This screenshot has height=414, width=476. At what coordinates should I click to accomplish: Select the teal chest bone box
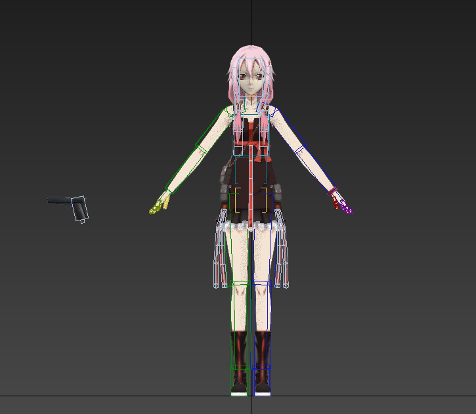click(251, 135)
